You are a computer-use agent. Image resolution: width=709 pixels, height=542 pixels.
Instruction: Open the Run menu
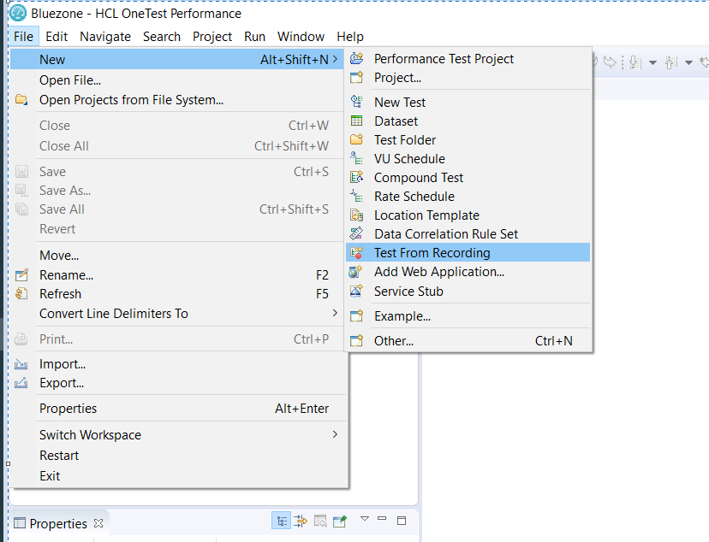(x=254, y=37)
